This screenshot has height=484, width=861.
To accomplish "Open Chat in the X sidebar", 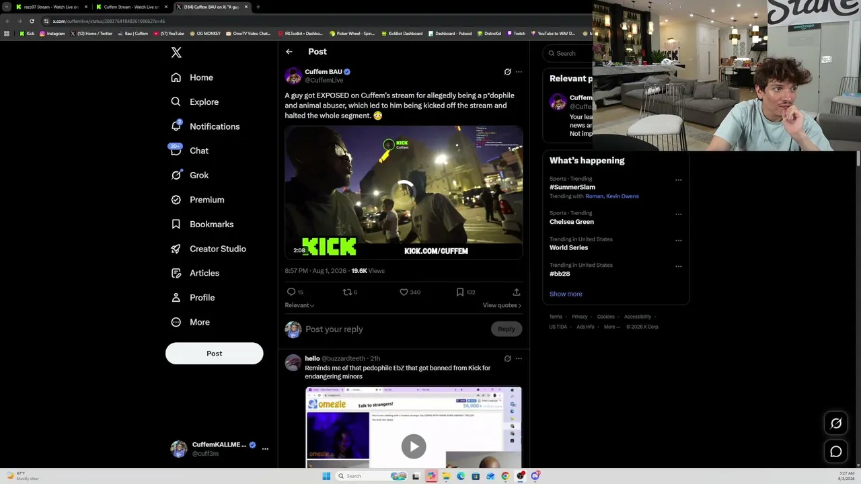I will (x=189, y=151).
